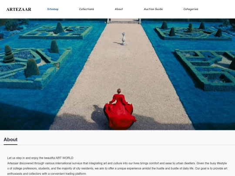This screenshot has height=176, width=235.
Task: Click the woman's shadow on the gravel
Action: pyautogui.click(x=98, y=114)
